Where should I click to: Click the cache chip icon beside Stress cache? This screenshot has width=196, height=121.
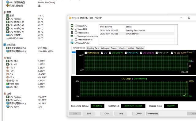click(72, 32)
